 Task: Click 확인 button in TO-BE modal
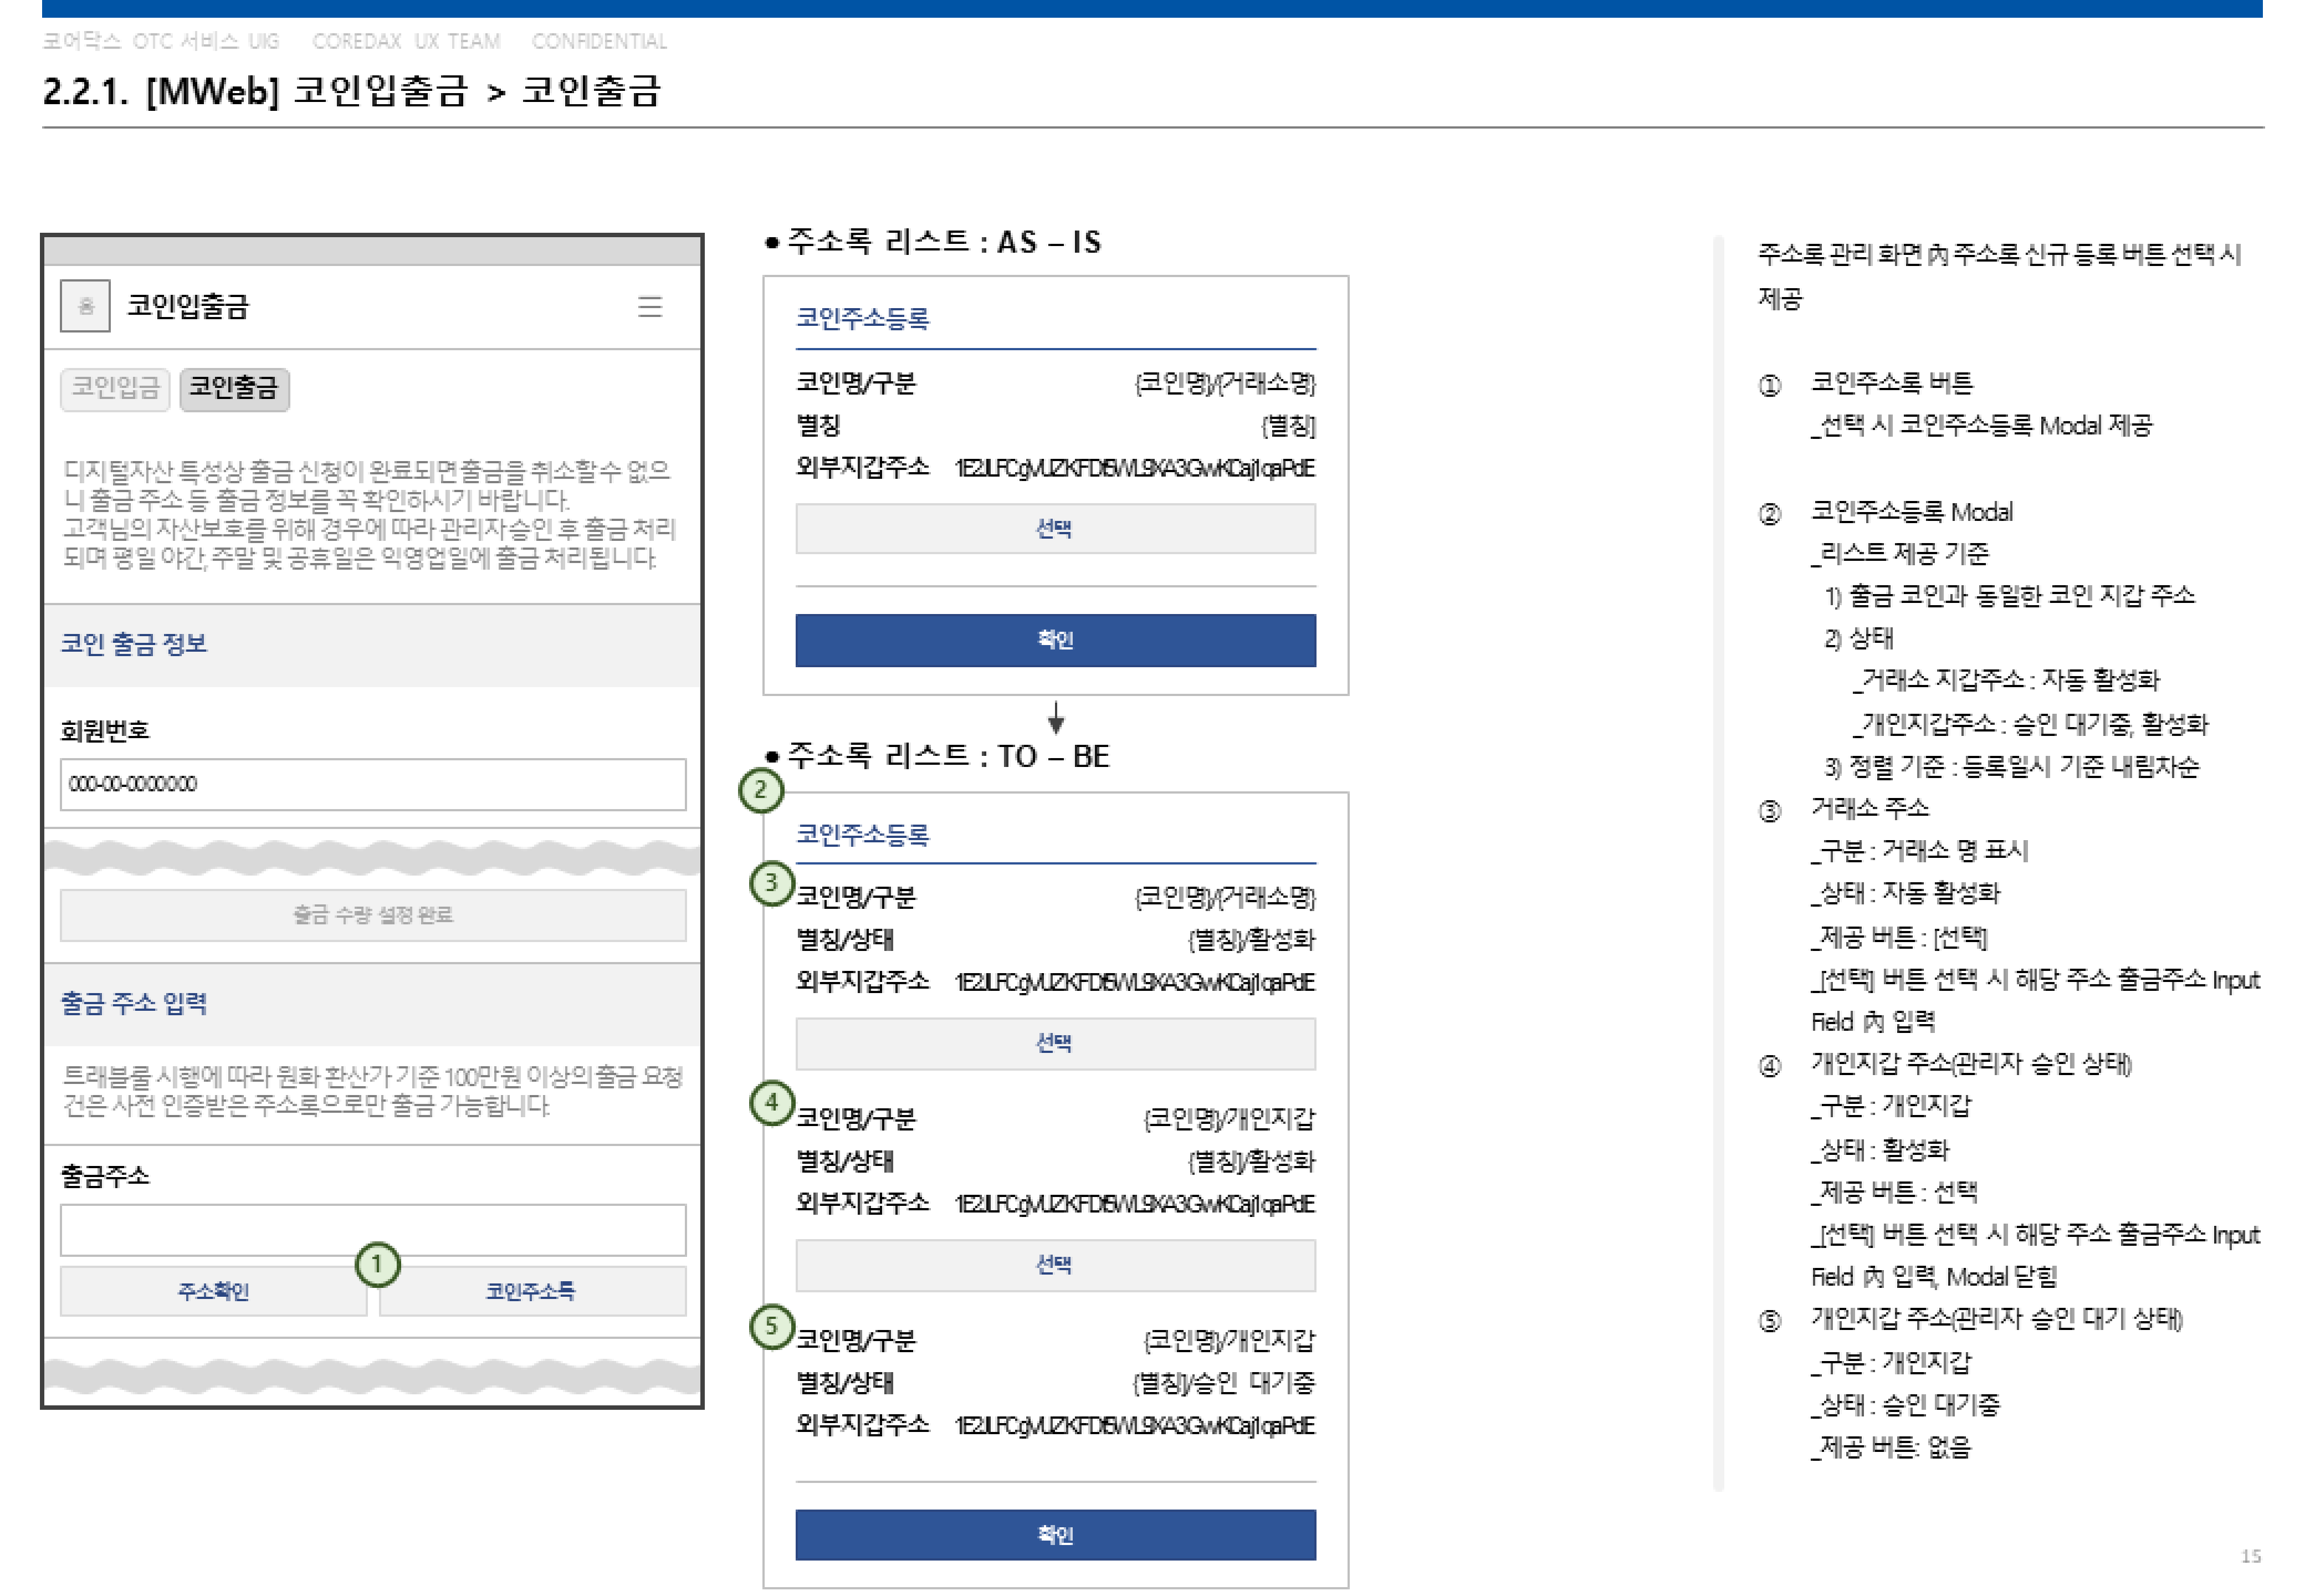point(1054,1534)
